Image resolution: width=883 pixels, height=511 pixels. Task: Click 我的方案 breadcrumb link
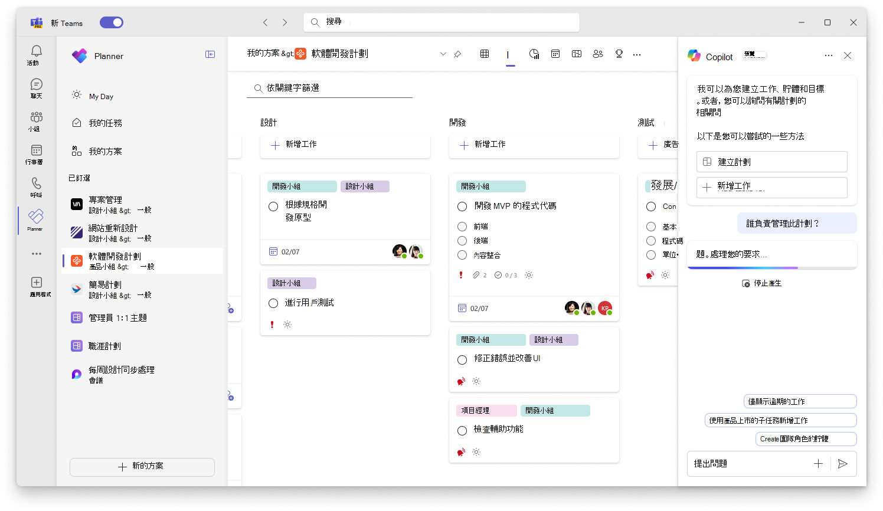pos(263,53)
